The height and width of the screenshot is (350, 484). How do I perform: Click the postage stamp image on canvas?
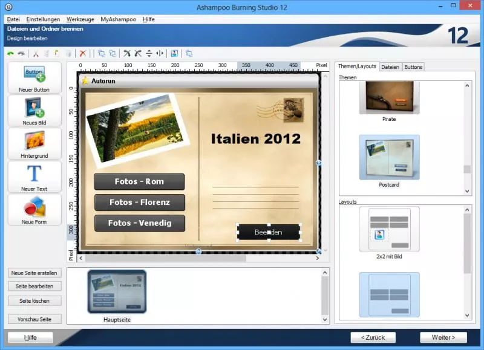coord(293,110)
